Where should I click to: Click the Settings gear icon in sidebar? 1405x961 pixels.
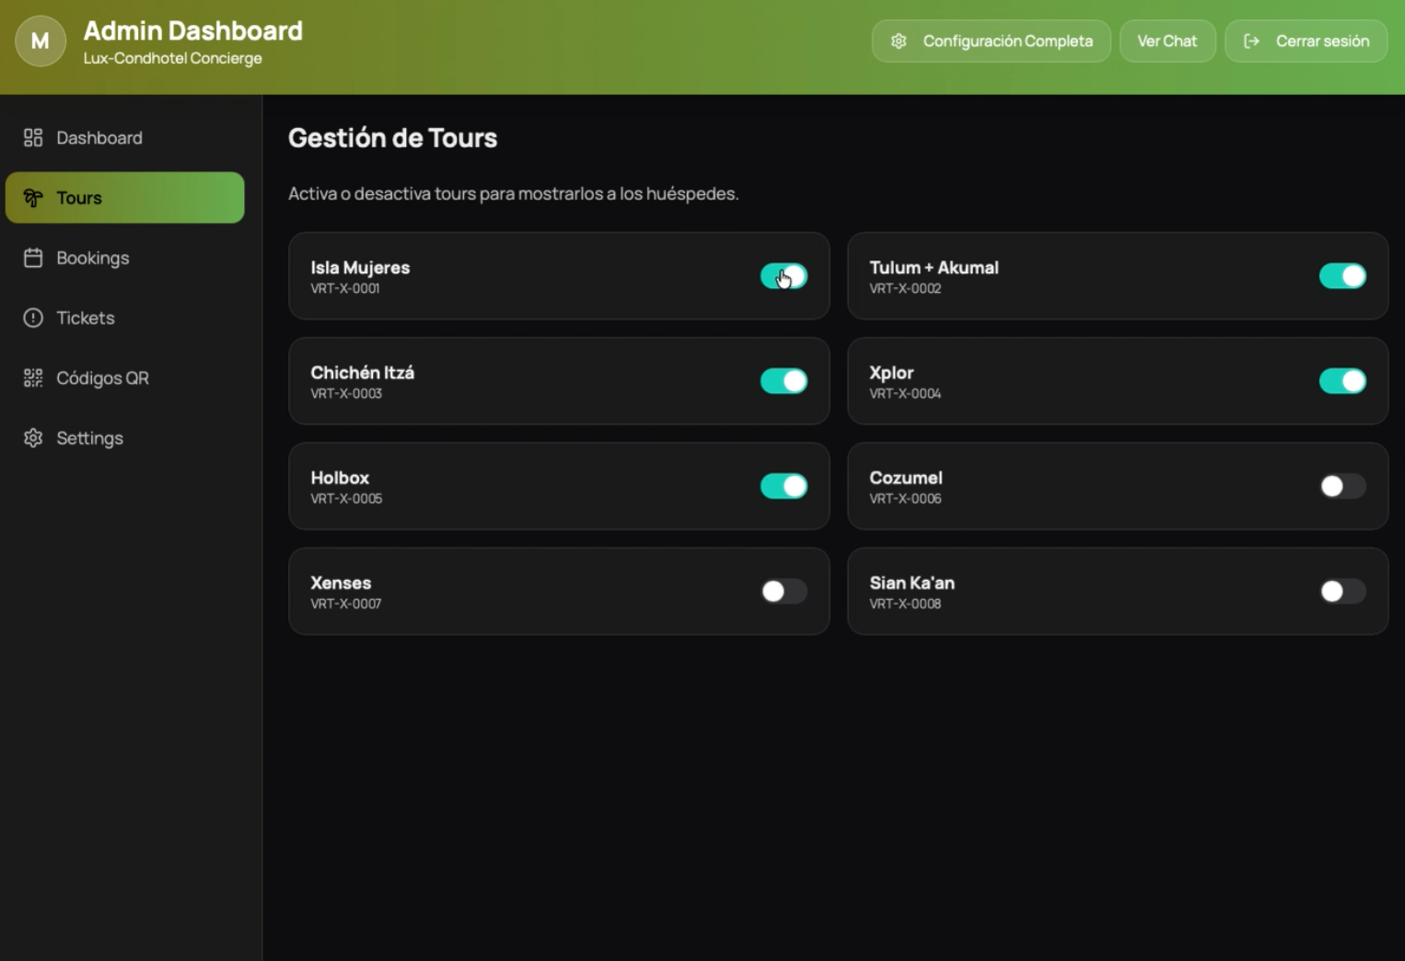click(33, 437)
